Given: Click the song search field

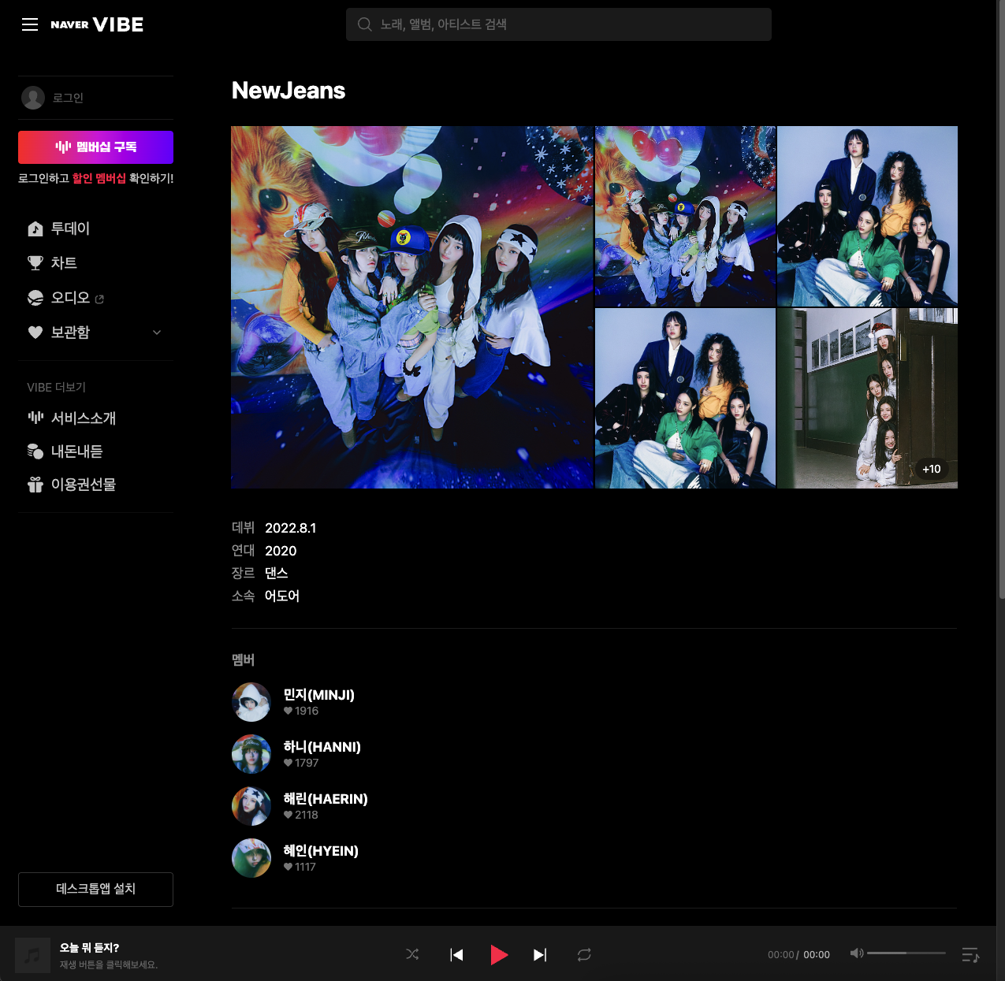Looking at the screenshot, I should point(558,24).
